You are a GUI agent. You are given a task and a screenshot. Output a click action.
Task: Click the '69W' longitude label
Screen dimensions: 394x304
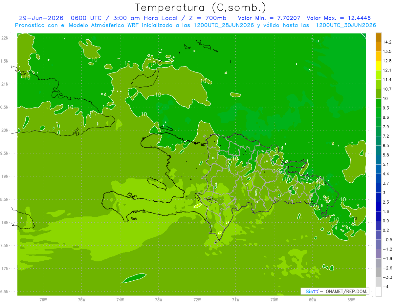pos(313,300)
